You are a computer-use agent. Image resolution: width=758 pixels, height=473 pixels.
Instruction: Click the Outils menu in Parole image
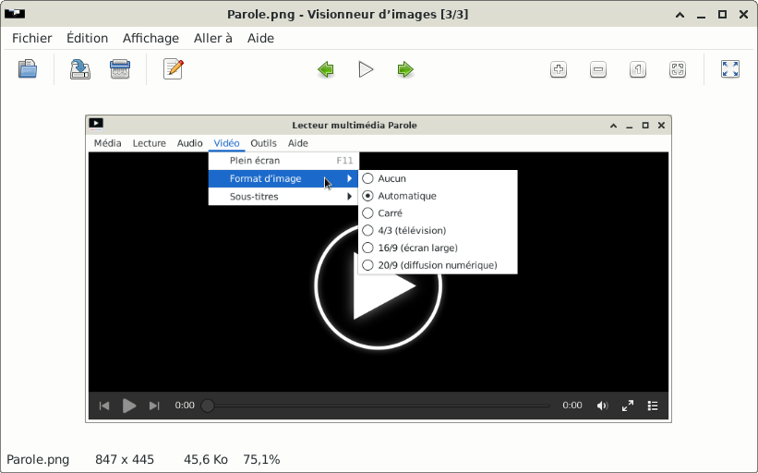pos(263,143)
